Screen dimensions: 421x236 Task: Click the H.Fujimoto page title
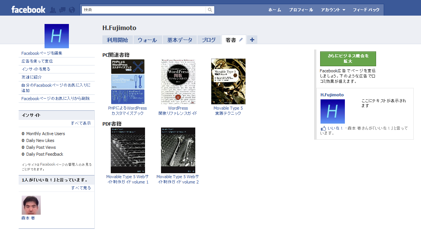tap(119, 28)
